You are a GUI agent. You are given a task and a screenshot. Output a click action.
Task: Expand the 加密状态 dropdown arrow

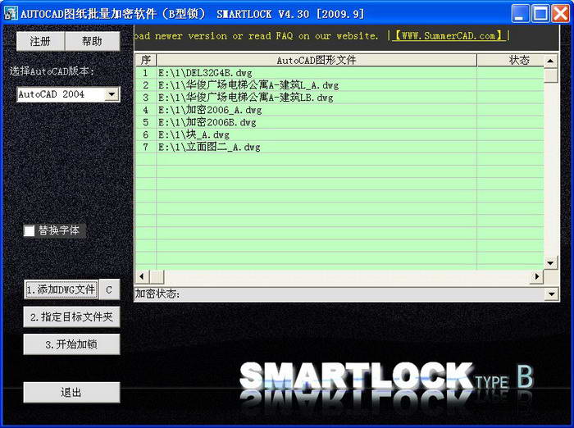click(x=551, y=294)
